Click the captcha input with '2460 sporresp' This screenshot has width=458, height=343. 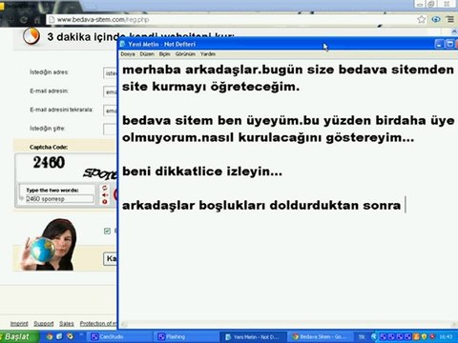[59, 199]
